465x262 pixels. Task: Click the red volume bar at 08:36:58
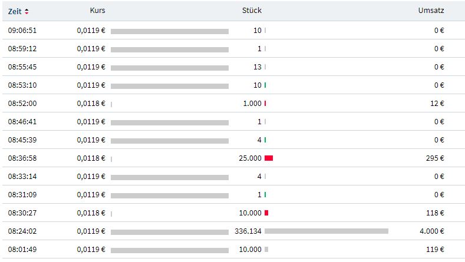269,158
